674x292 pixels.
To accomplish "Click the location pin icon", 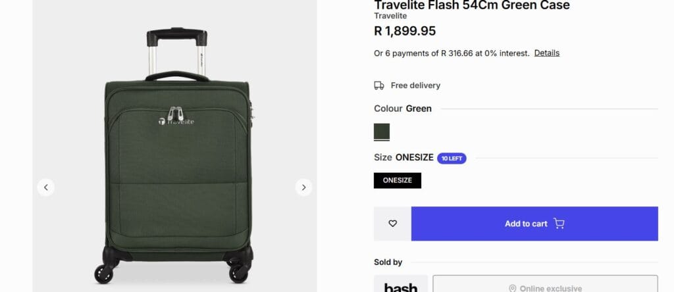I will [512, 288].
